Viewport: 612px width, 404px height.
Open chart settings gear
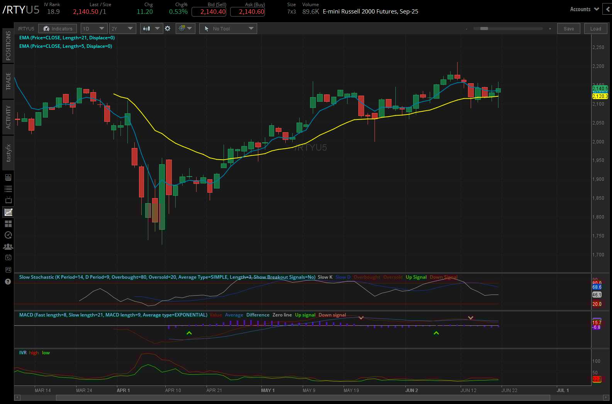[x=168, y=29]
